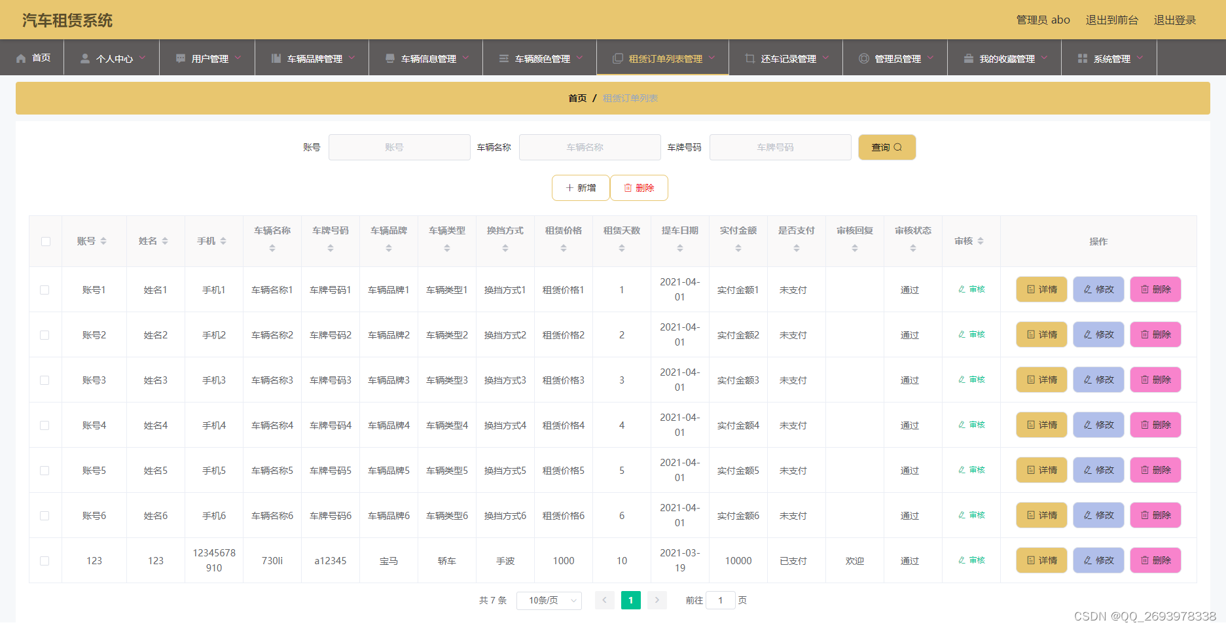
Task: Check the 账号1 row checkbox
Action: (x=45, y=290)
